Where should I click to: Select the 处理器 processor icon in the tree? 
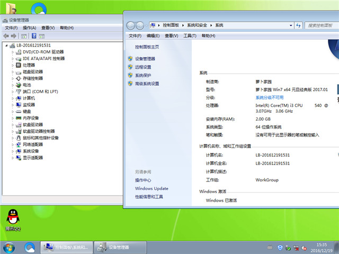19,65
